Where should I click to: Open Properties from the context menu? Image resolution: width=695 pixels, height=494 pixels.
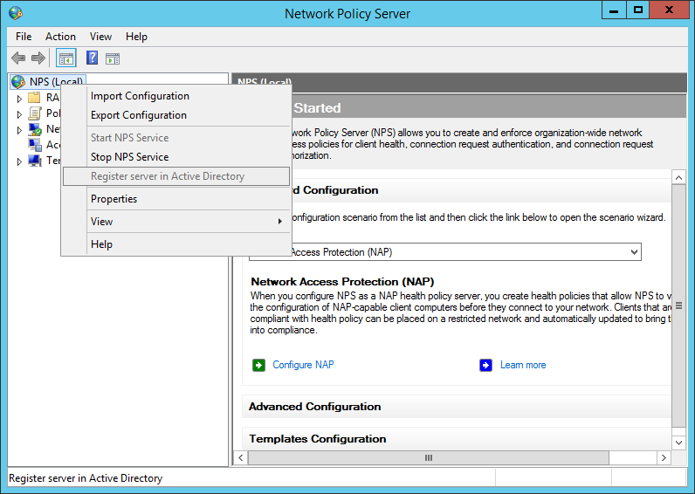[x=176, y=199]
